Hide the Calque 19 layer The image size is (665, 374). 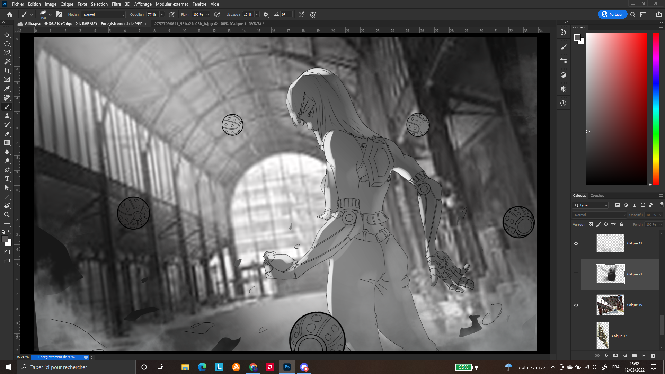click(576, 305)
